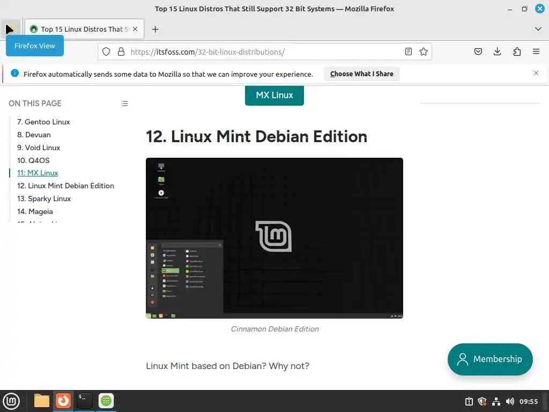Click the Cinnamon Debian Edition caption
Viewport: 549px width, 412px height.
point(275,329)
